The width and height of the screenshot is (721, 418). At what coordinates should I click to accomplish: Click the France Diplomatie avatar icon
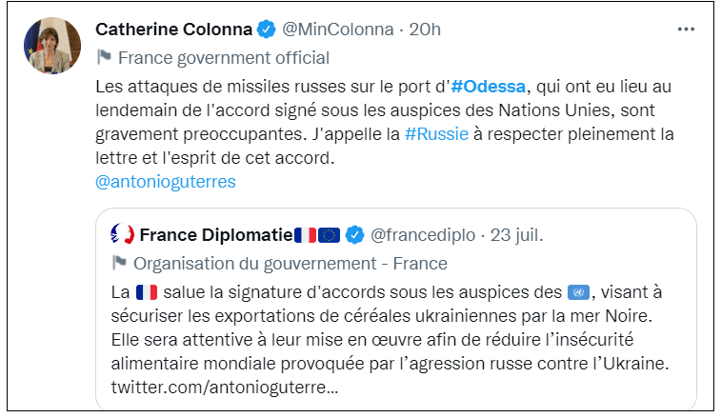[x=122, y=234]
